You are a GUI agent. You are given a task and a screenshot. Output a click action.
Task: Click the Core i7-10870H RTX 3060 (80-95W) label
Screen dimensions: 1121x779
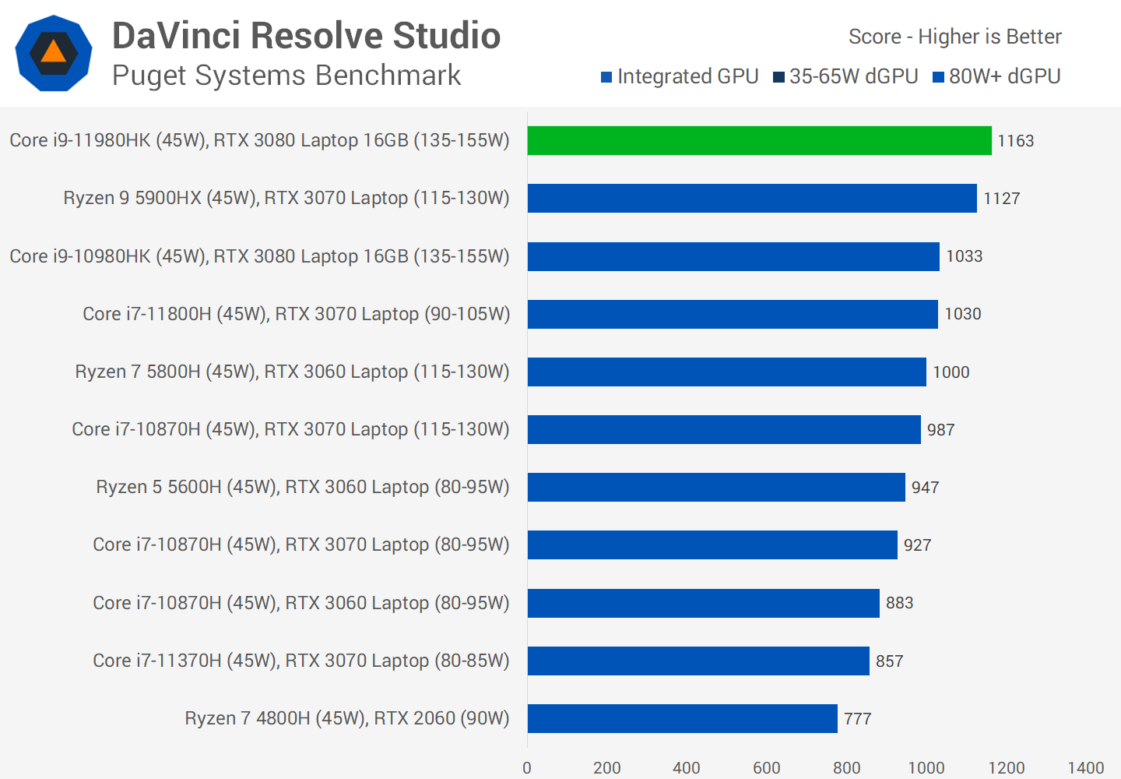(x=301, y=603)
